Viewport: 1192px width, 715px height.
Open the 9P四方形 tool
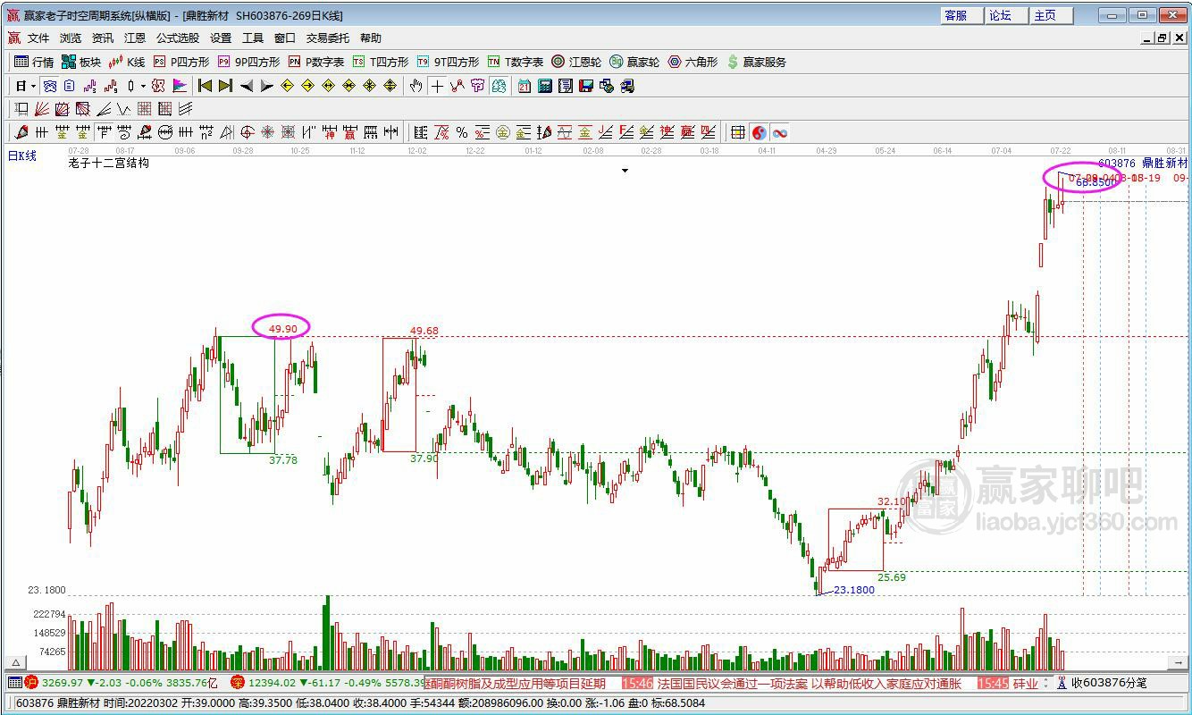pos(248,62)
